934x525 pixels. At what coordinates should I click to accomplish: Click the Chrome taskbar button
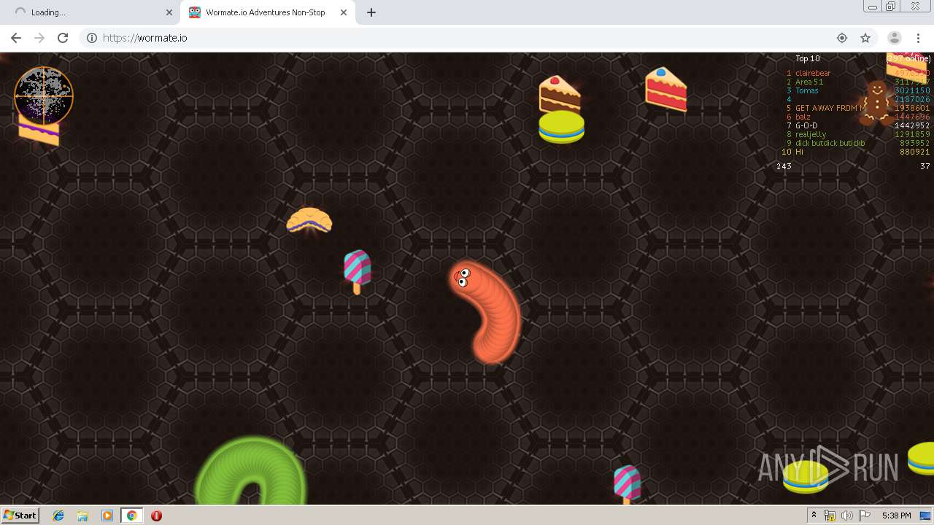point(131,516)
